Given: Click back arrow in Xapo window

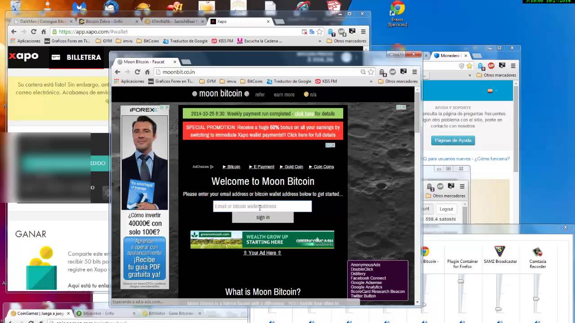Looking at the screenshot, I should tap(13, 32).
